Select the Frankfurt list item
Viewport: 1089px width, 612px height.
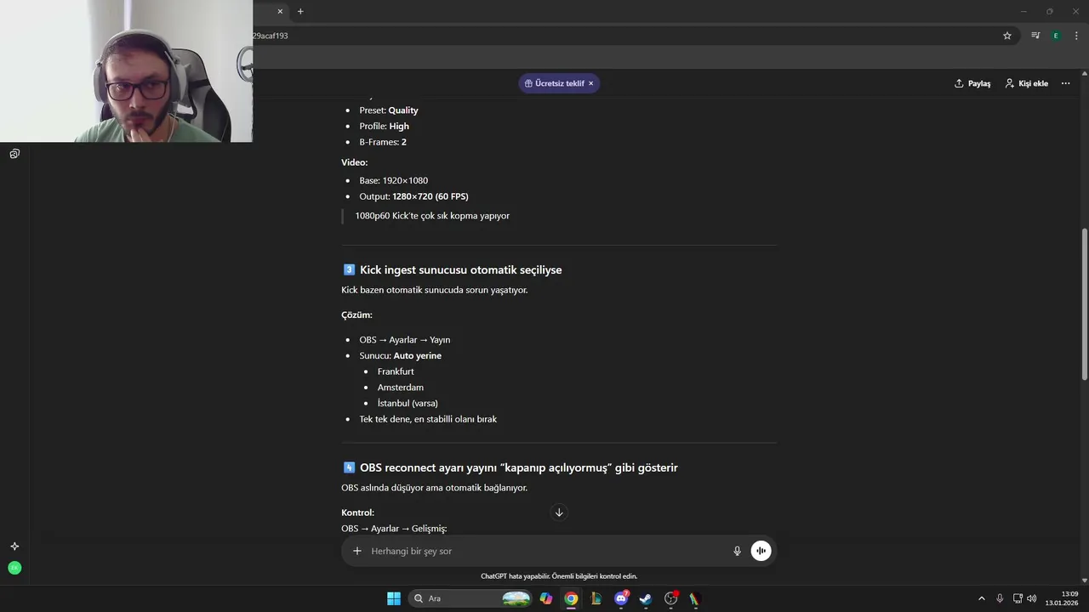pyautogui.click(x=396, y=371)
